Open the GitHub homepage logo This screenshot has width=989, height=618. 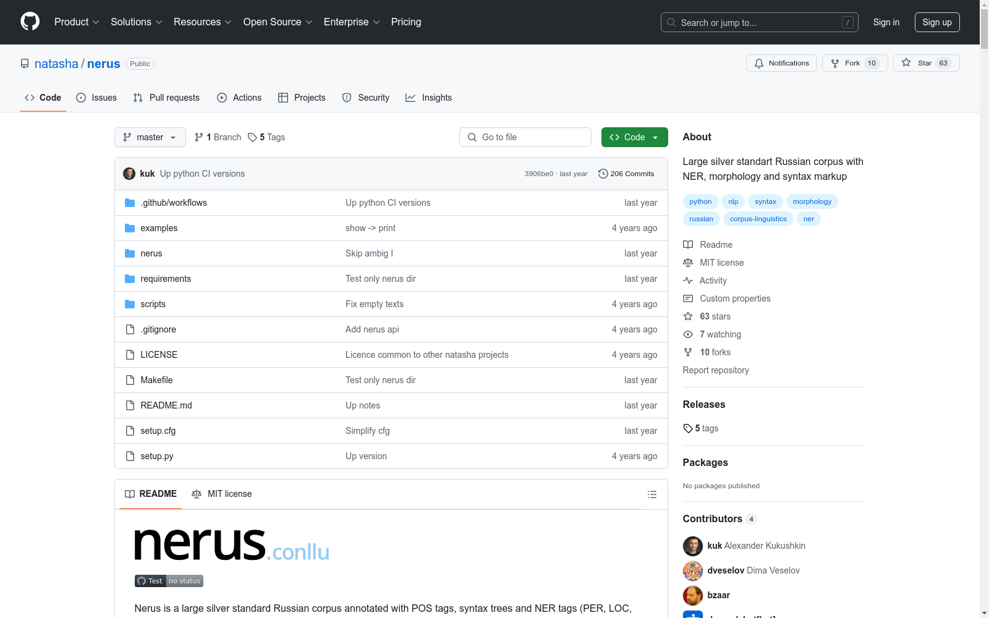pos(30,22)
